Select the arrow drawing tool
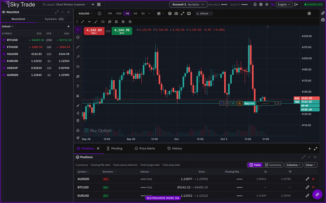This screenshot has width=326, height=203. [x=78, y=57]
